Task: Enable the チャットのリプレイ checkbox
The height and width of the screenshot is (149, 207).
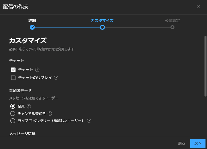Action: 13,78
